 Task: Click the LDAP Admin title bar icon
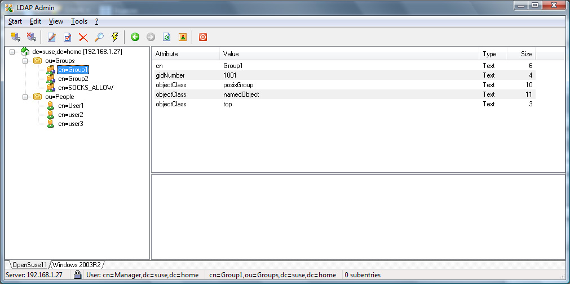[9, 7]
